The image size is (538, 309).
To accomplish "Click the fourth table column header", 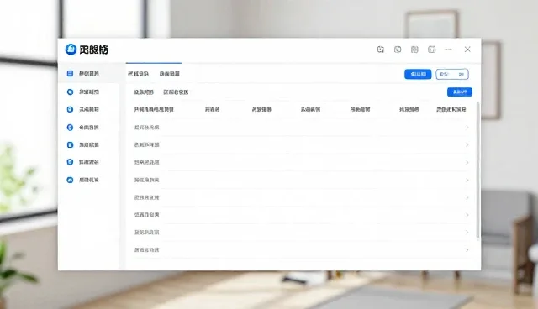I will click(310, 110).
